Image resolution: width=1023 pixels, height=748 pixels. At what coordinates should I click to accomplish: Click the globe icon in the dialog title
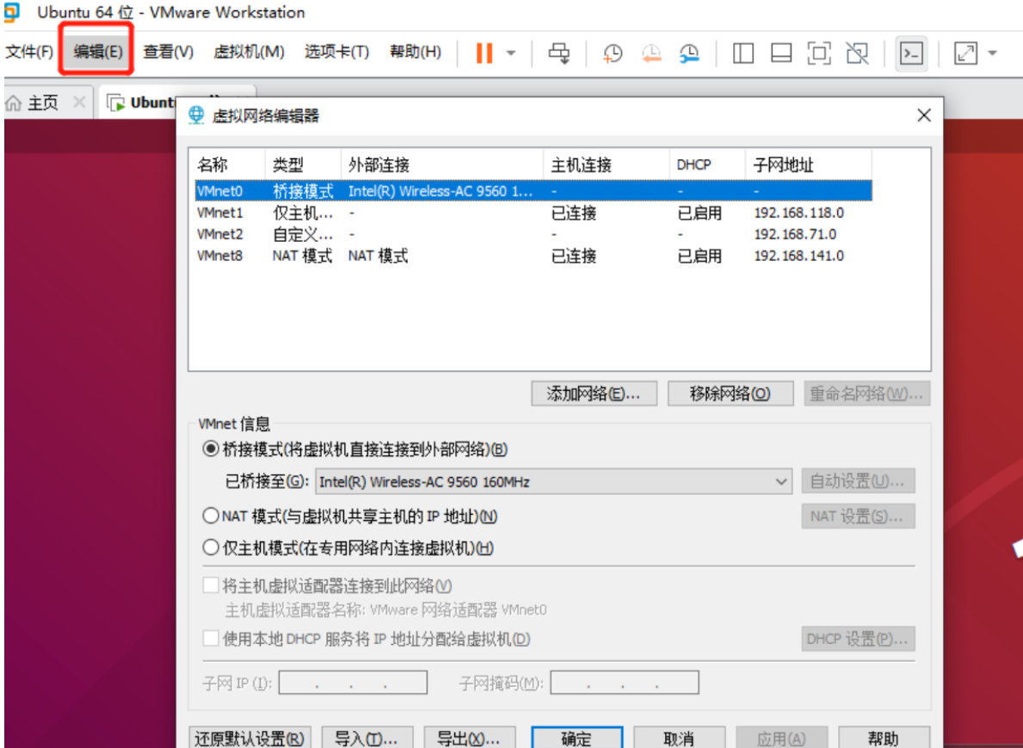[196, 115]
